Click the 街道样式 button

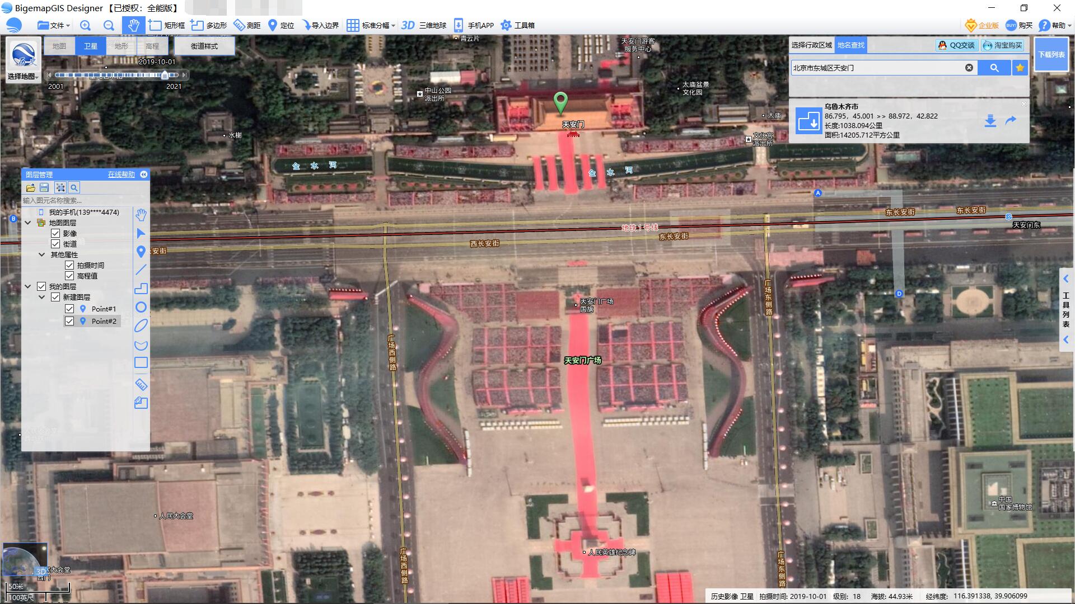[204, 46]
